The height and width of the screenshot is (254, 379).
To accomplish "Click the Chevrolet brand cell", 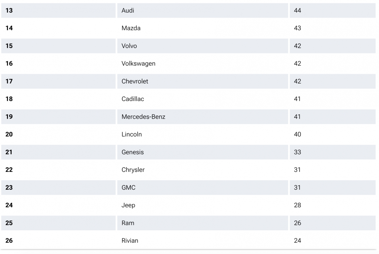I will (135, 81).
